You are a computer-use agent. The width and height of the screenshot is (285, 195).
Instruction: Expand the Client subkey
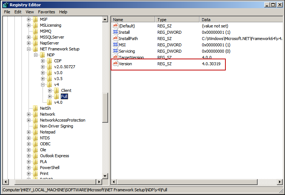tap(50, 90)
